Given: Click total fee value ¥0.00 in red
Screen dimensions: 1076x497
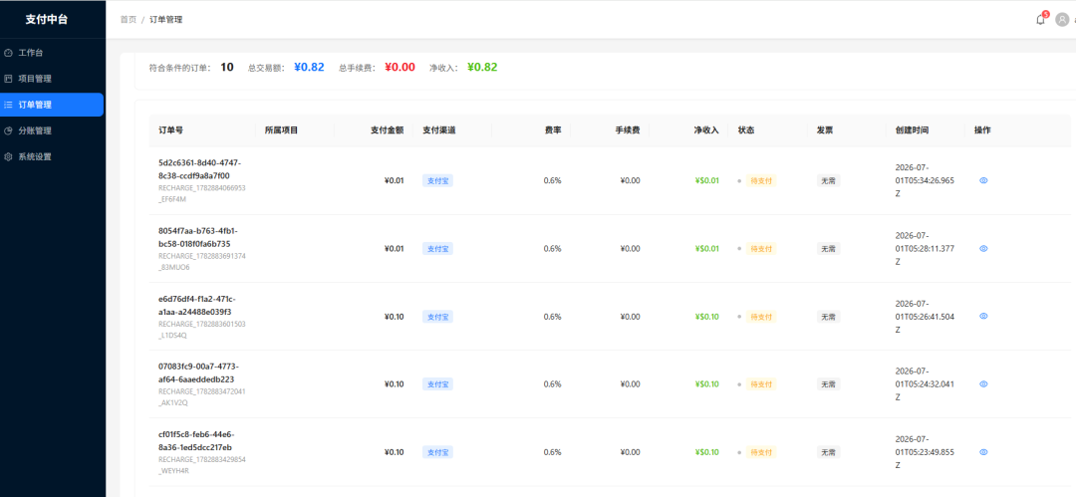Looking at the screenshot, I should coord(400,68).
